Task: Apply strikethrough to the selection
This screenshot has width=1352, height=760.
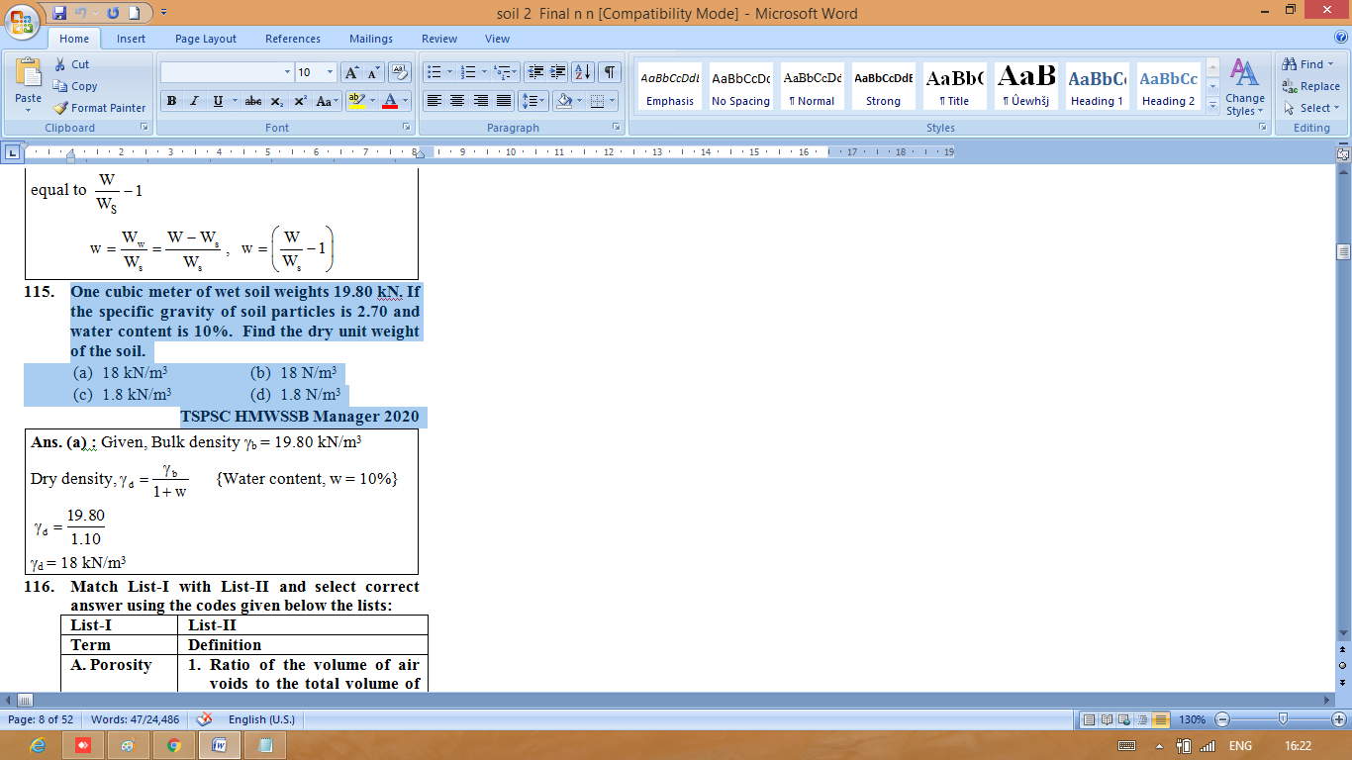Action: (253, 101)
